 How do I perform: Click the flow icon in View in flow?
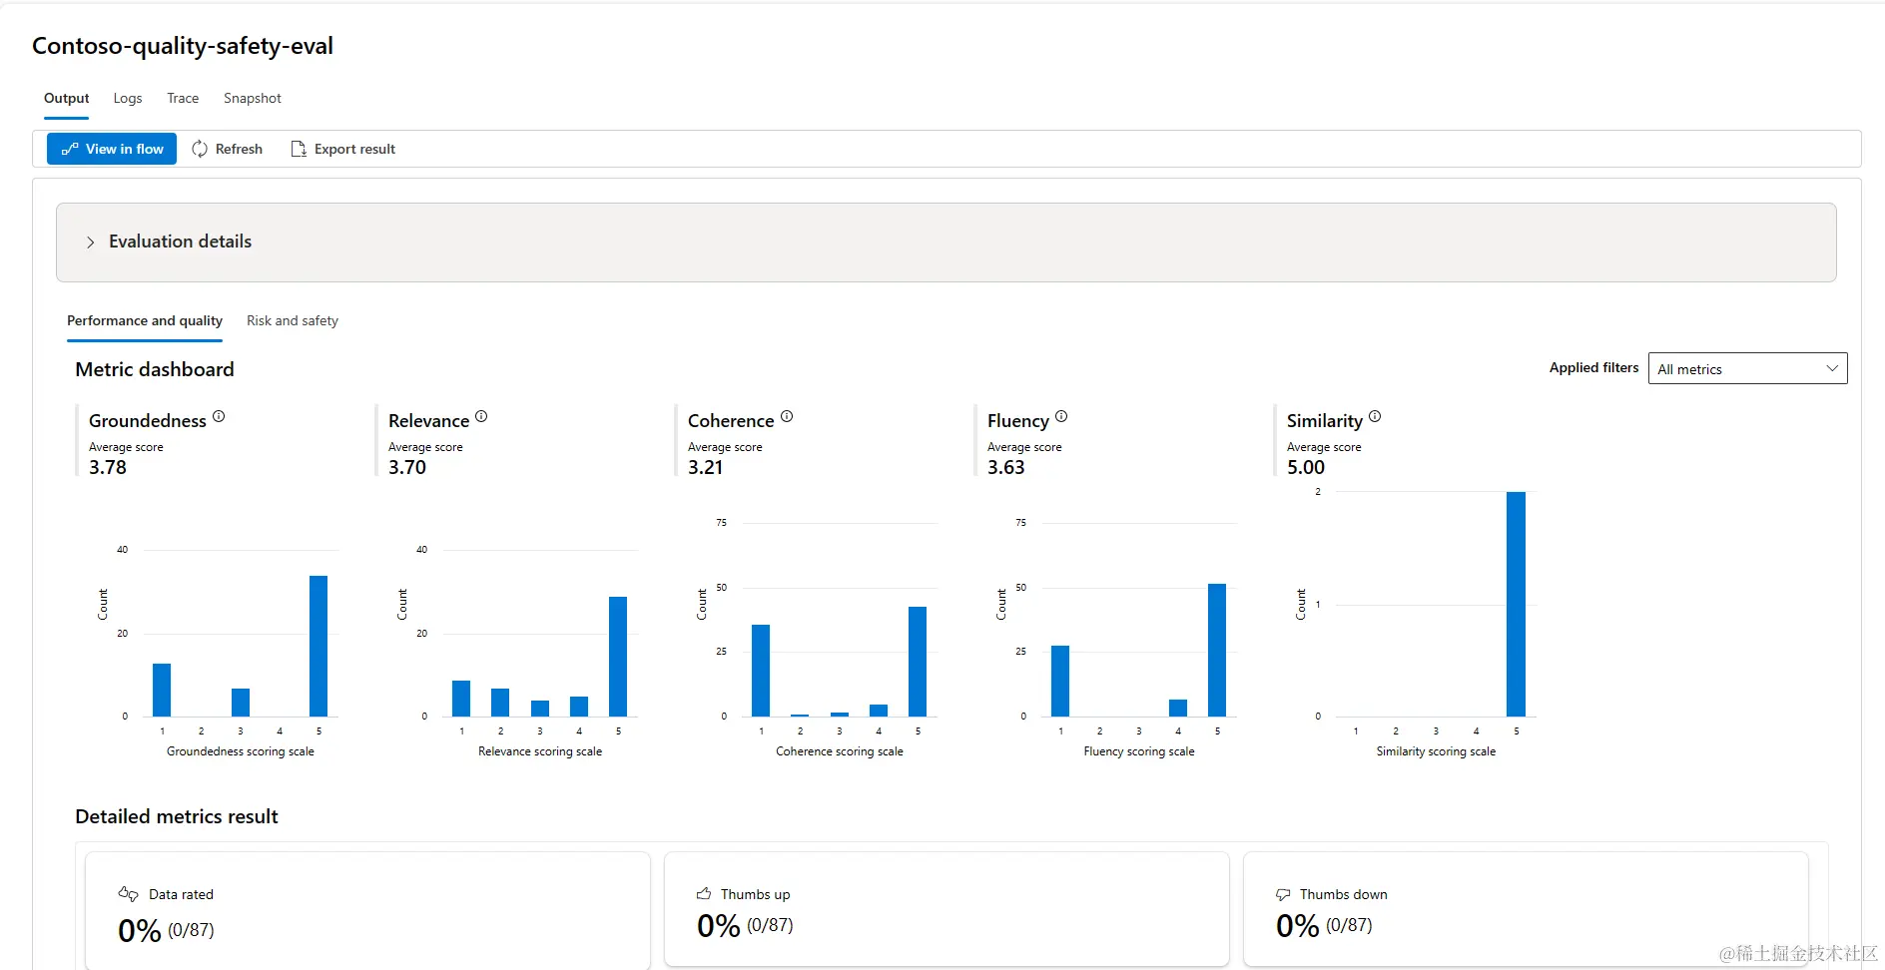point(70,149)
